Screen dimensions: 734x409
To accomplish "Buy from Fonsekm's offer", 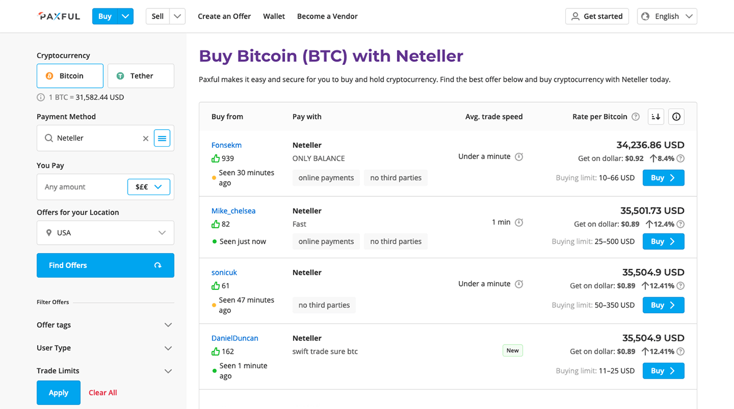I will pos(663,178).
